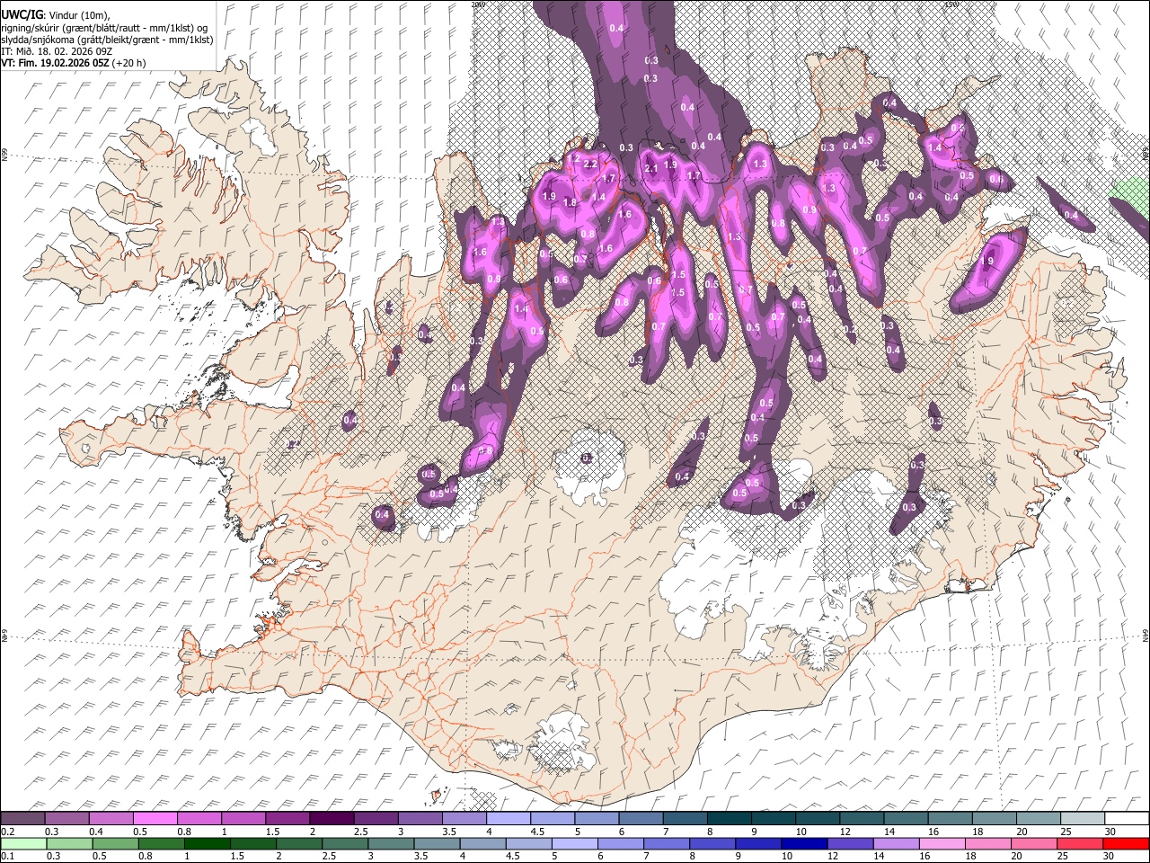The height and width of the screenshot is (863, 1150).
Task: Click the palest green swatch at 0.1 in the lower legend row
Action: point(23,843)
